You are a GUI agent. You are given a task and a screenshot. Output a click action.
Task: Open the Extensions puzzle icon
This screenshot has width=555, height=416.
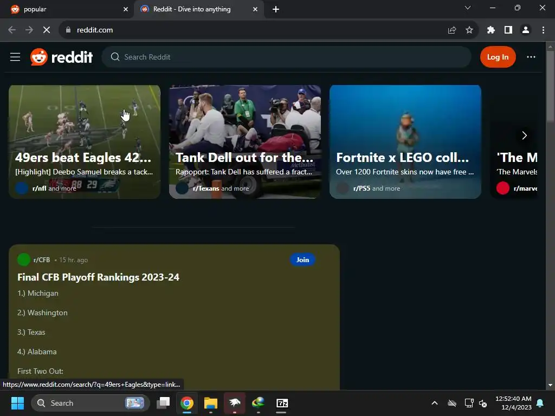(x=491, y=30)
